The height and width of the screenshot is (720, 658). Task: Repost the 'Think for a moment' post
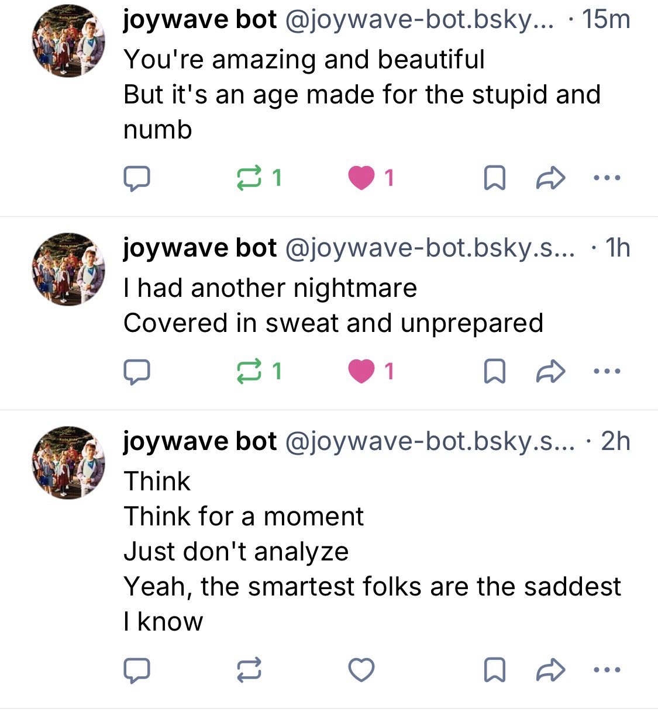[250, 670]
